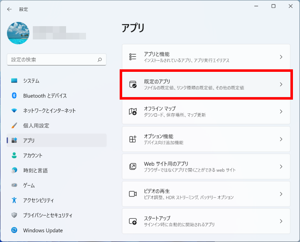This screenshot has width=300, height=242.
Task: Expand スタートアップ via its chevron
Action: pyautogui.click(x=281, y=221)
